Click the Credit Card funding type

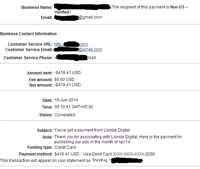[65, 147]
